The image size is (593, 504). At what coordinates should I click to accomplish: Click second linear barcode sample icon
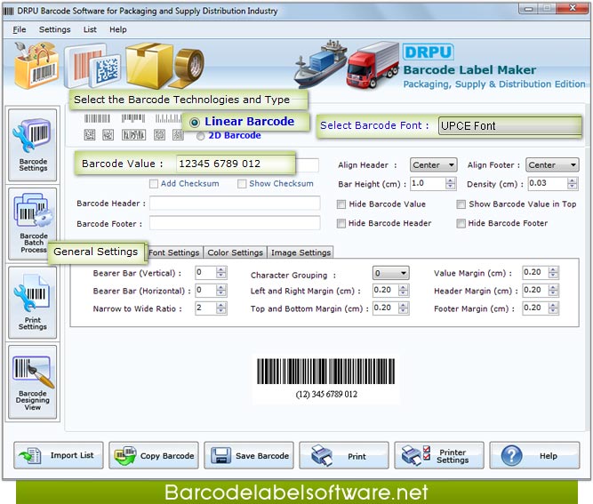tap(133, 118)
